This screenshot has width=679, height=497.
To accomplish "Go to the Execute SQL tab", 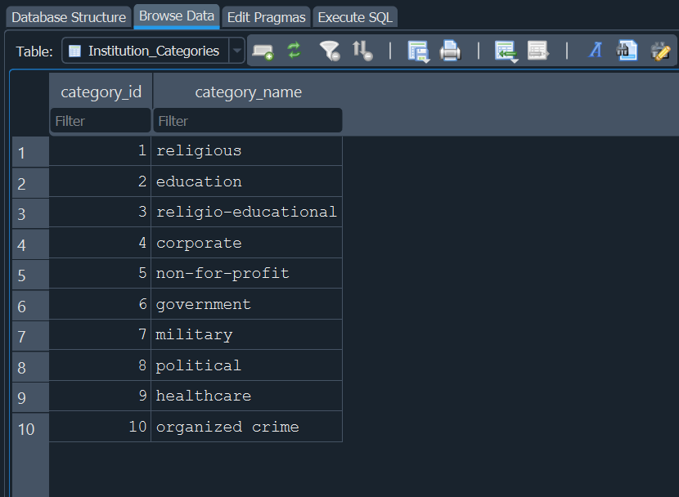I will pos(355,17).
